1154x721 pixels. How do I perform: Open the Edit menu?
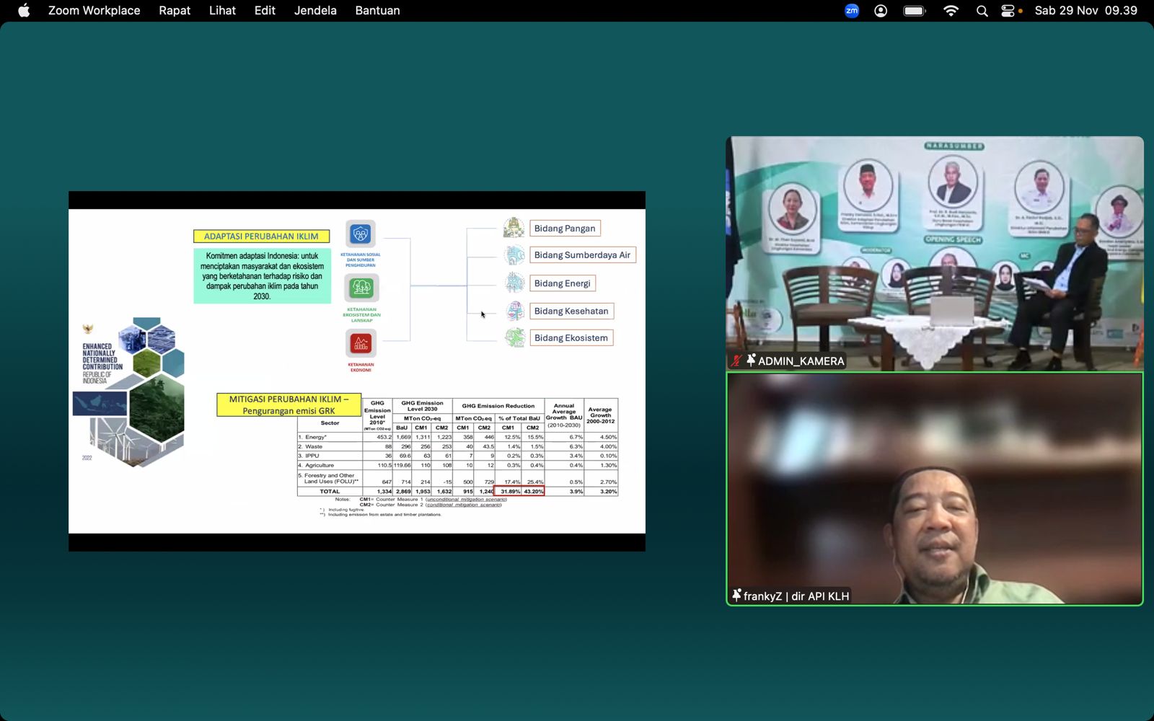click(265, 11)
